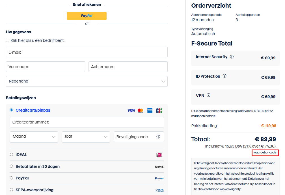Select iDEAL as payment method
This screenshot has width=285, height=195.
click(x=11, y=155)
